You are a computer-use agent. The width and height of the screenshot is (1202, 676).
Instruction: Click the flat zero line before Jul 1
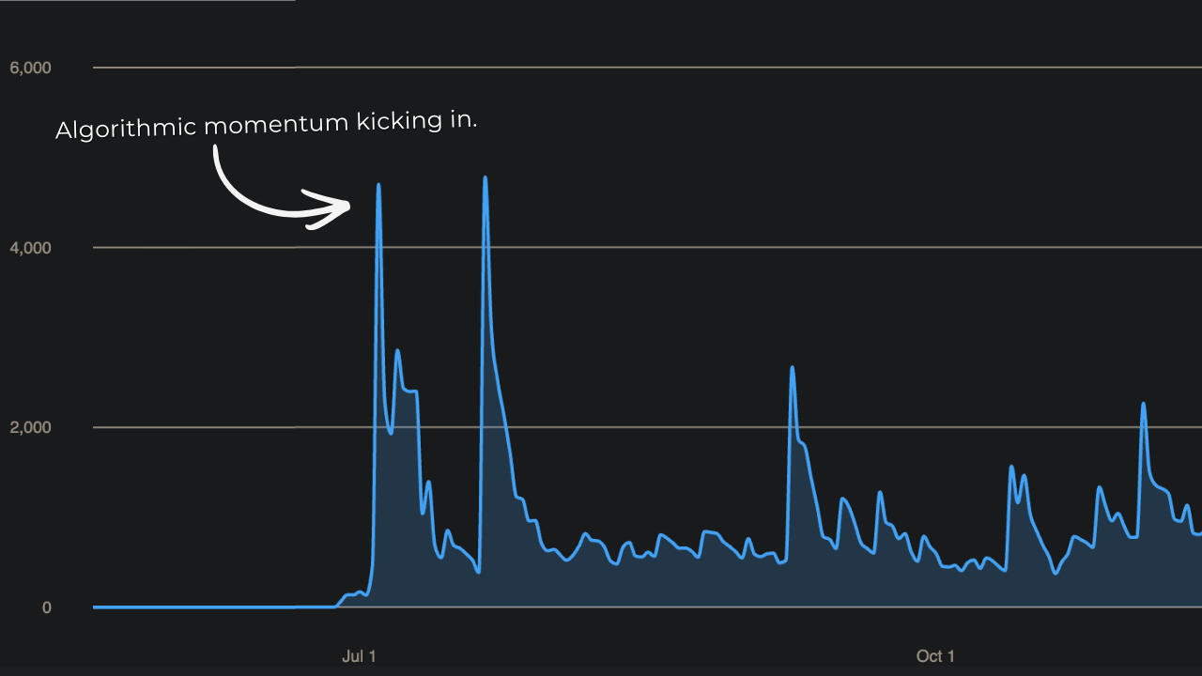point(207,607)
